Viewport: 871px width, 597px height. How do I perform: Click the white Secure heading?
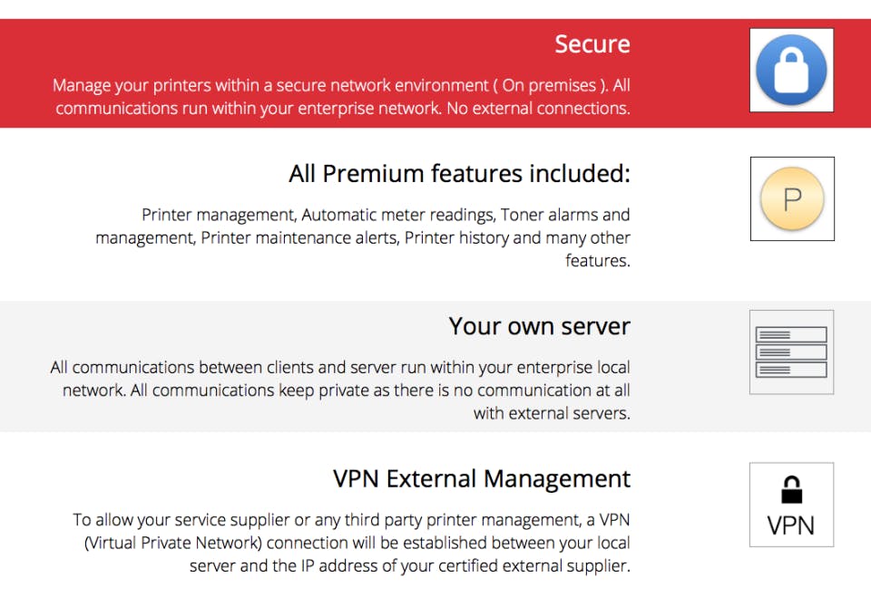592,44
